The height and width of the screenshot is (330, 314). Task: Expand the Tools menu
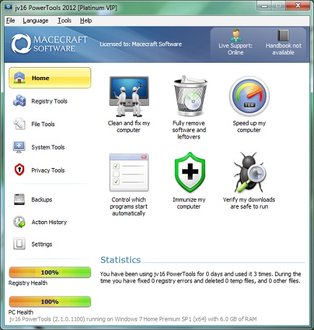pos(65,20)
